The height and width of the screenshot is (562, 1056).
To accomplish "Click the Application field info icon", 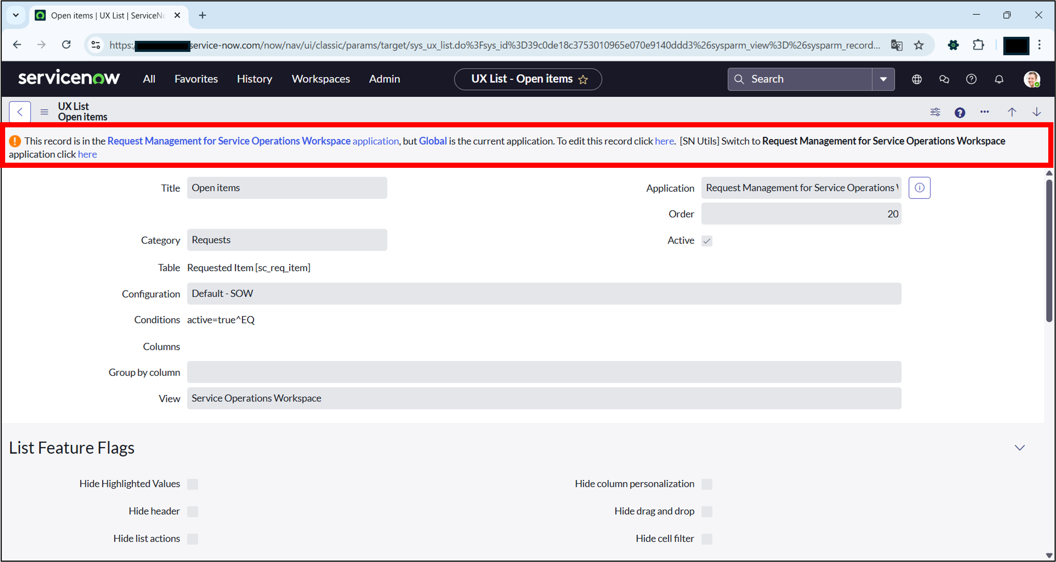I will pyautogui.click(x=919, y=188).
